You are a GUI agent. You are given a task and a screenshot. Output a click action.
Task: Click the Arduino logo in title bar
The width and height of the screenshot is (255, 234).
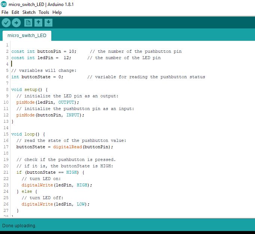tap(4, 4)
